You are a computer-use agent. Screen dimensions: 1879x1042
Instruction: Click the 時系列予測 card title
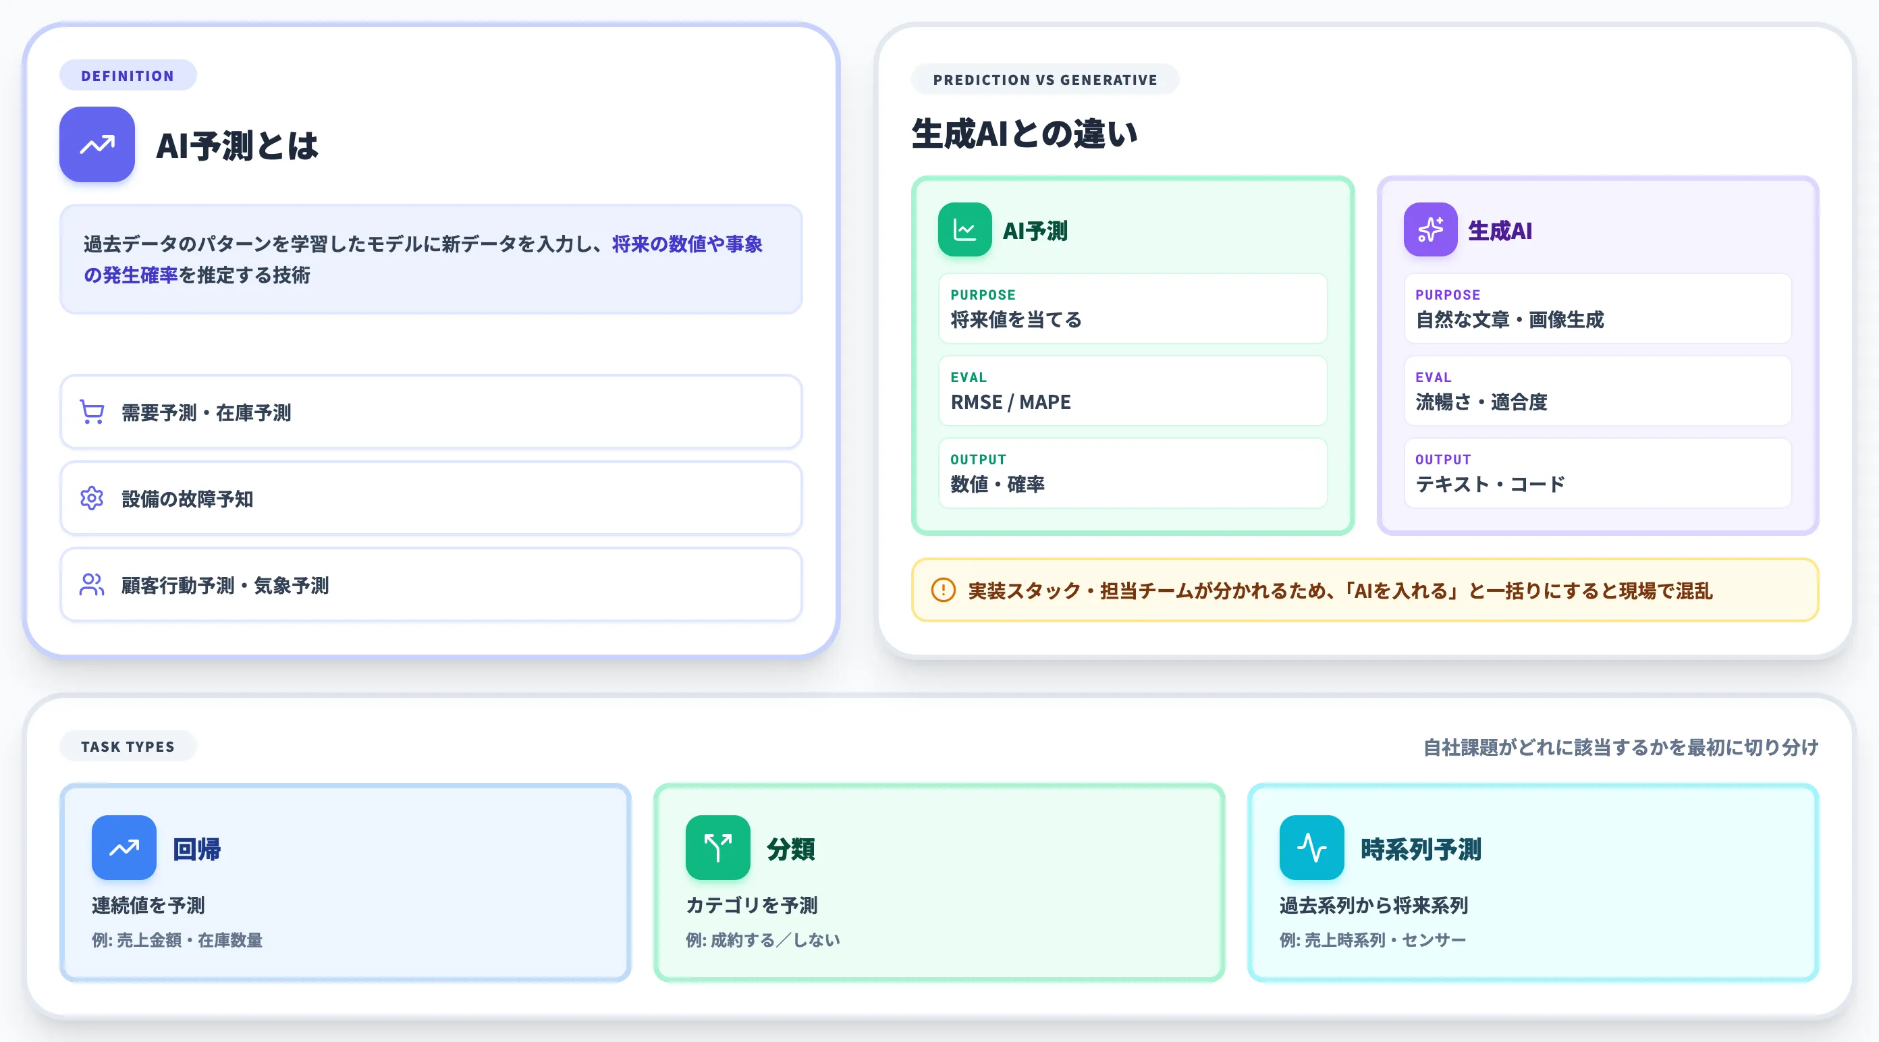click(1420, 849)
